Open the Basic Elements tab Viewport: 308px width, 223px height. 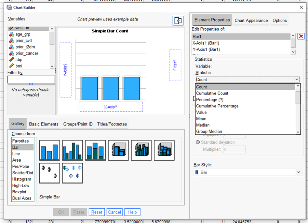point(43,124)
